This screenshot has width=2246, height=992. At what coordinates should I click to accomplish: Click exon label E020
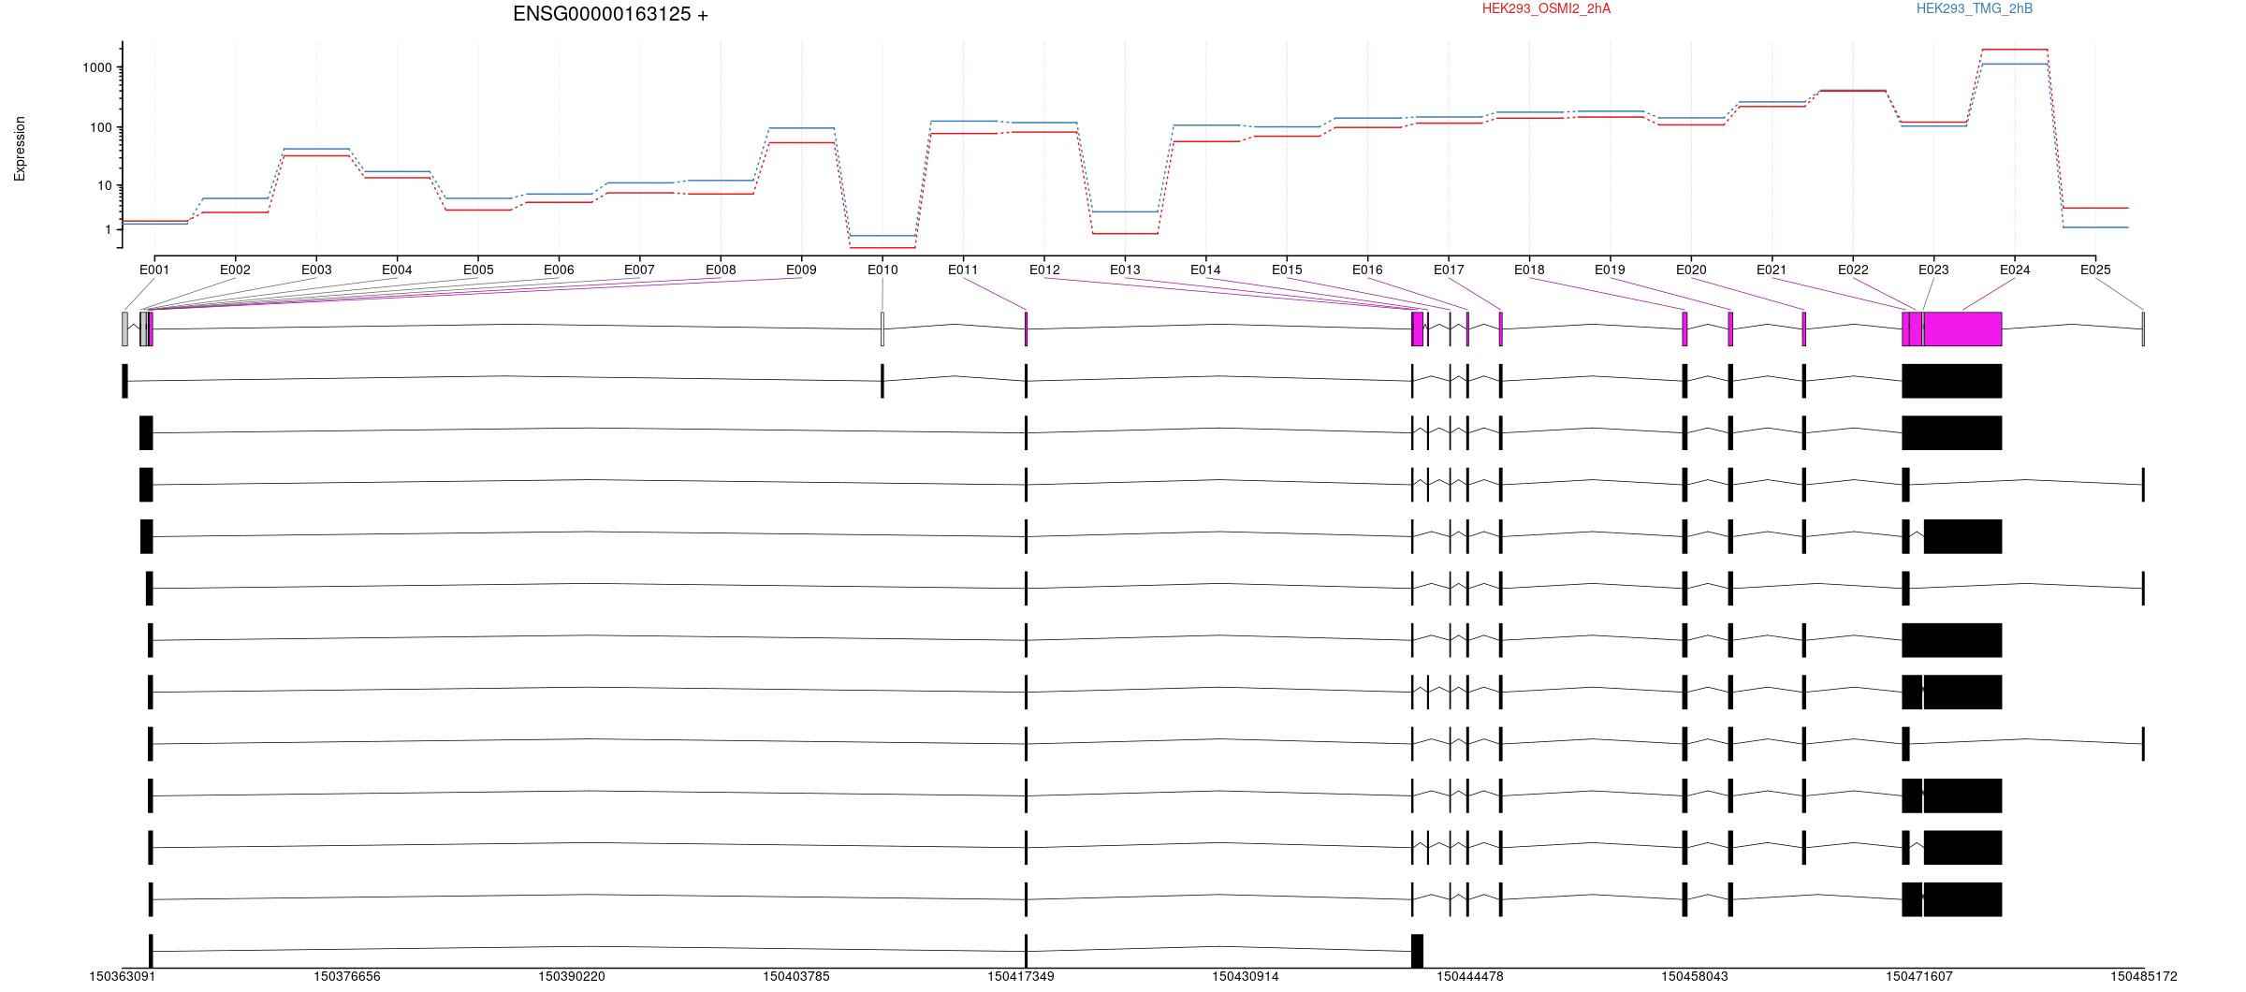click(x=1691, y=270)
